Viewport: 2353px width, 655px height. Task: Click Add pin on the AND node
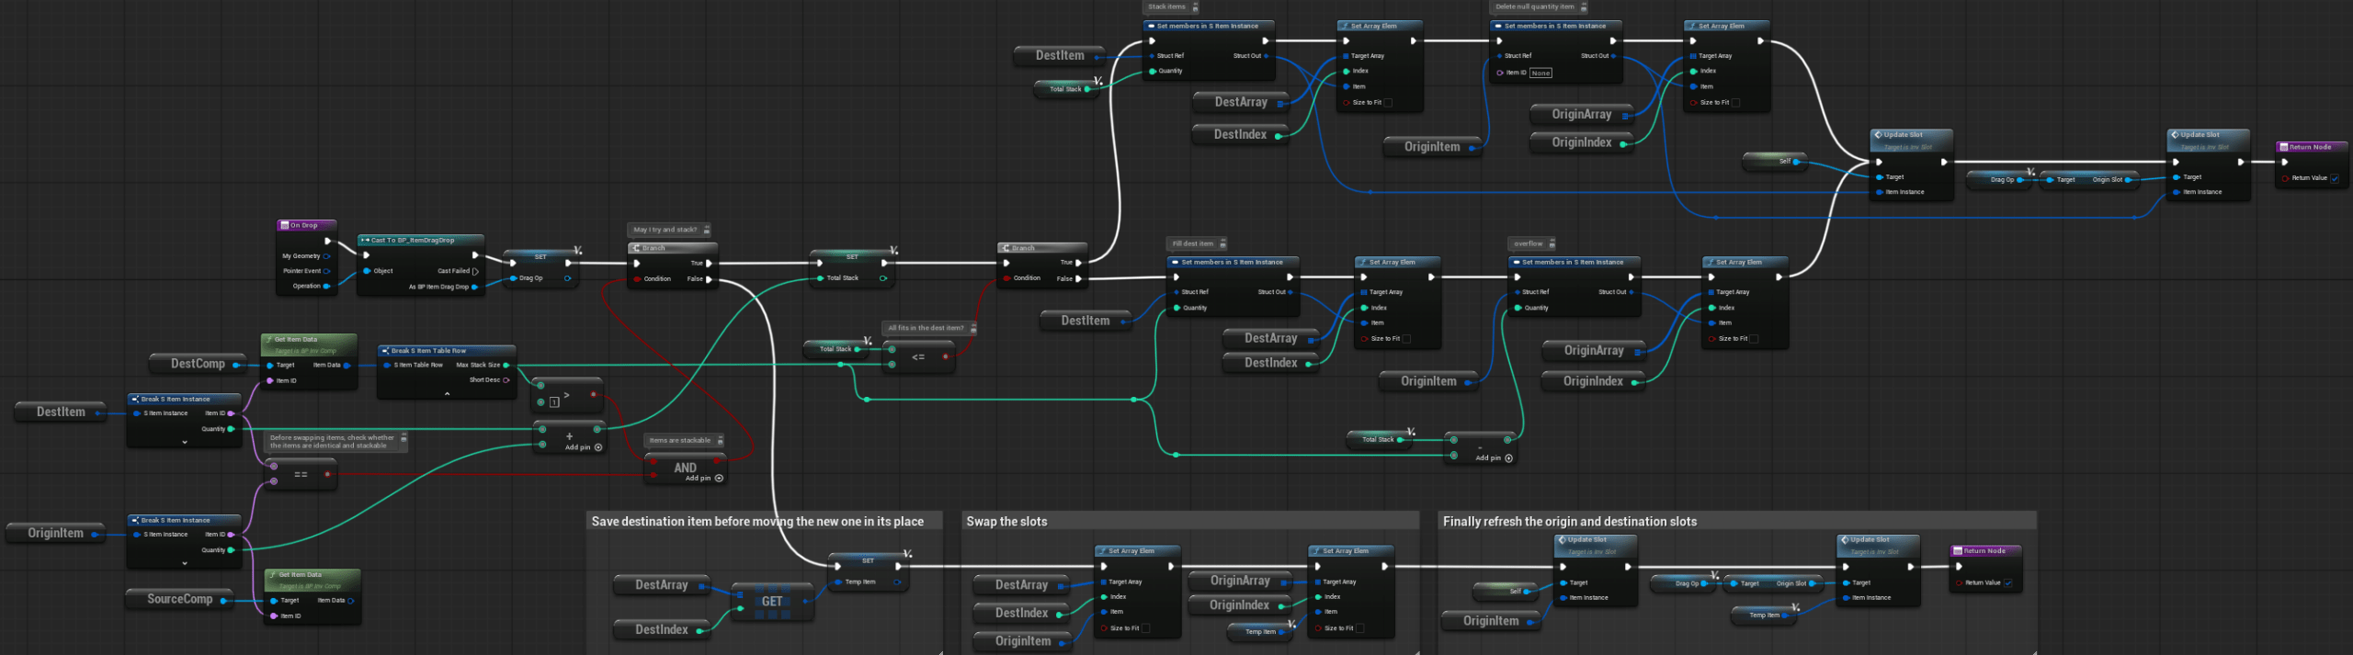coord(719,478)
